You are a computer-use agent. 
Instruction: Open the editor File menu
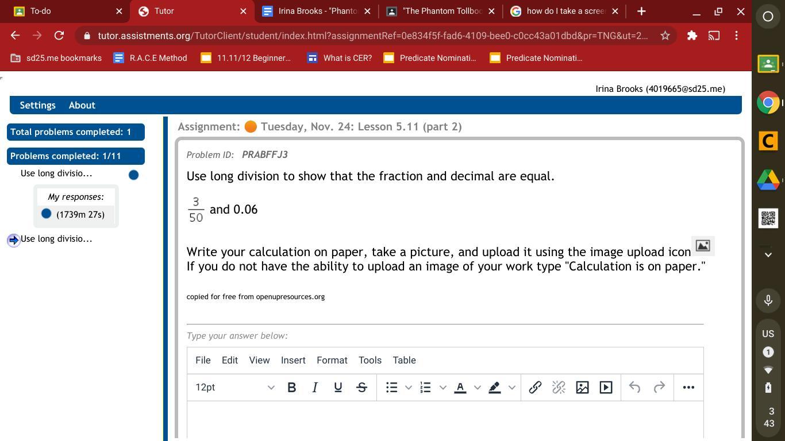pos(203,361)
